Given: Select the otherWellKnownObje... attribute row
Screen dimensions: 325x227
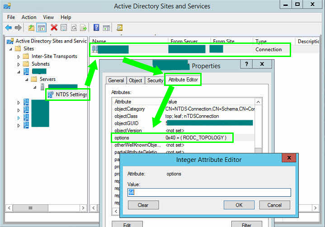Looking at the screenshot, I should pyautogui.click(x=184, y=145).
